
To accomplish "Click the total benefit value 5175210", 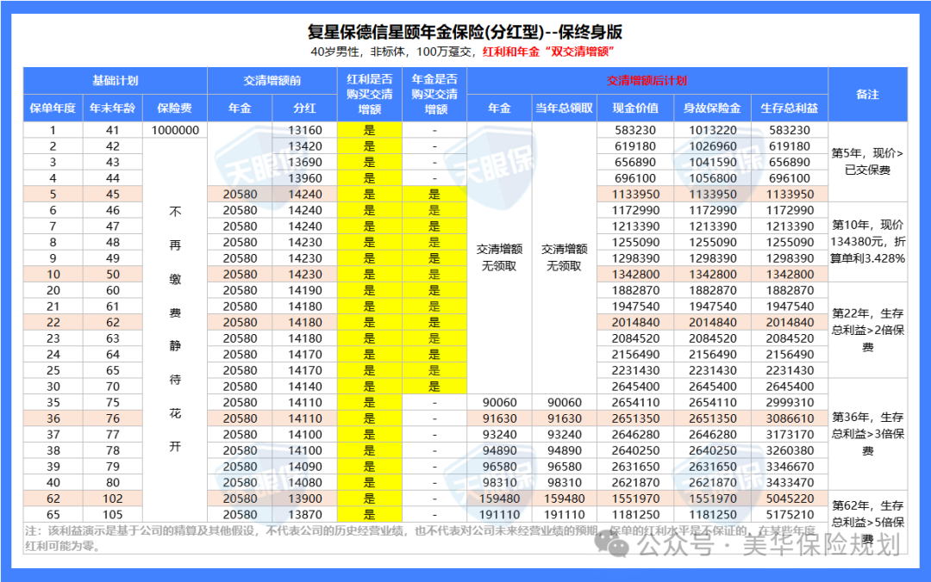I will pyautogui.click(x=789, y=514).
